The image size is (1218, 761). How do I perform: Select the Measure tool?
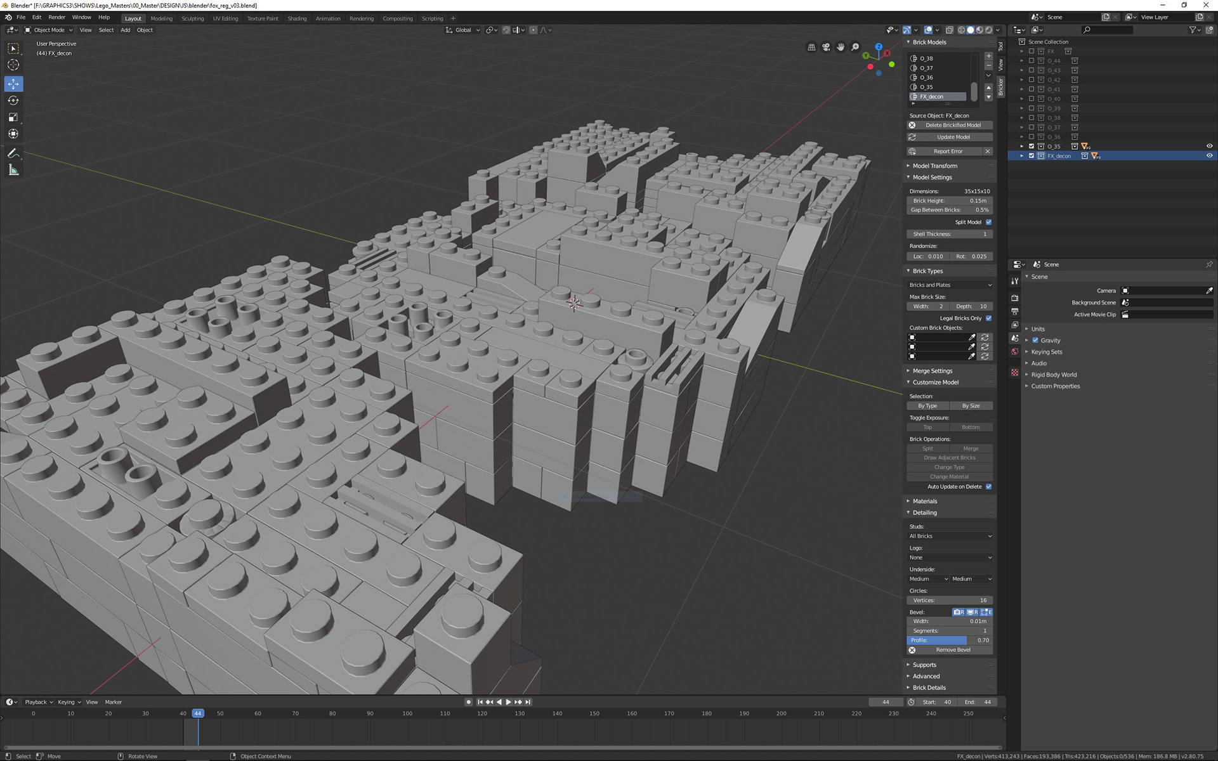[x=13, y=170]
